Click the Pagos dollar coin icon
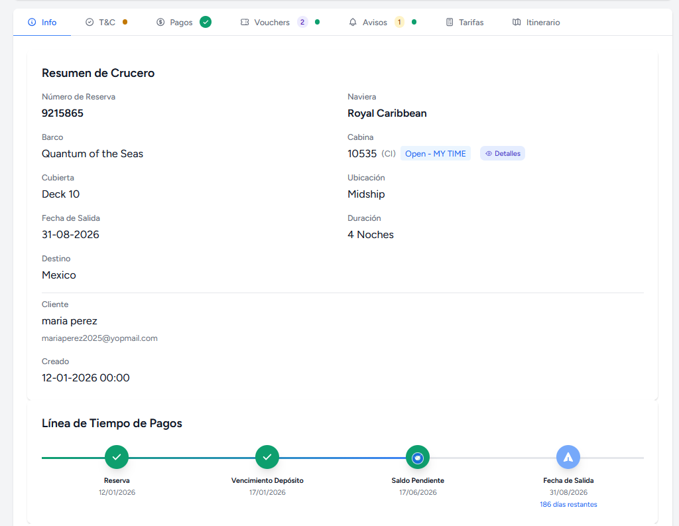Image resolution: width=679 pixels, height=526 pixels. [160, 23]
